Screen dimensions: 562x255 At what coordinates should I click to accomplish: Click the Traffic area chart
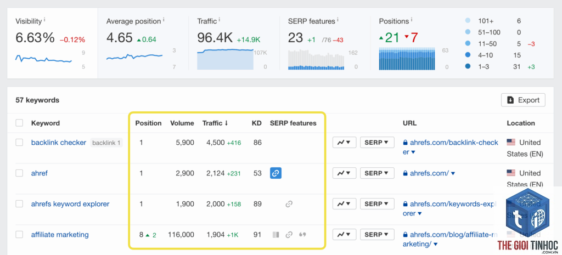click(225, 59)
